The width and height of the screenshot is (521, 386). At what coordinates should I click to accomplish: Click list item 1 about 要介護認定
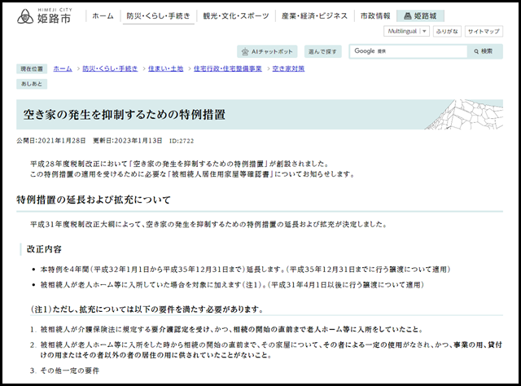[x=231, y=330]
